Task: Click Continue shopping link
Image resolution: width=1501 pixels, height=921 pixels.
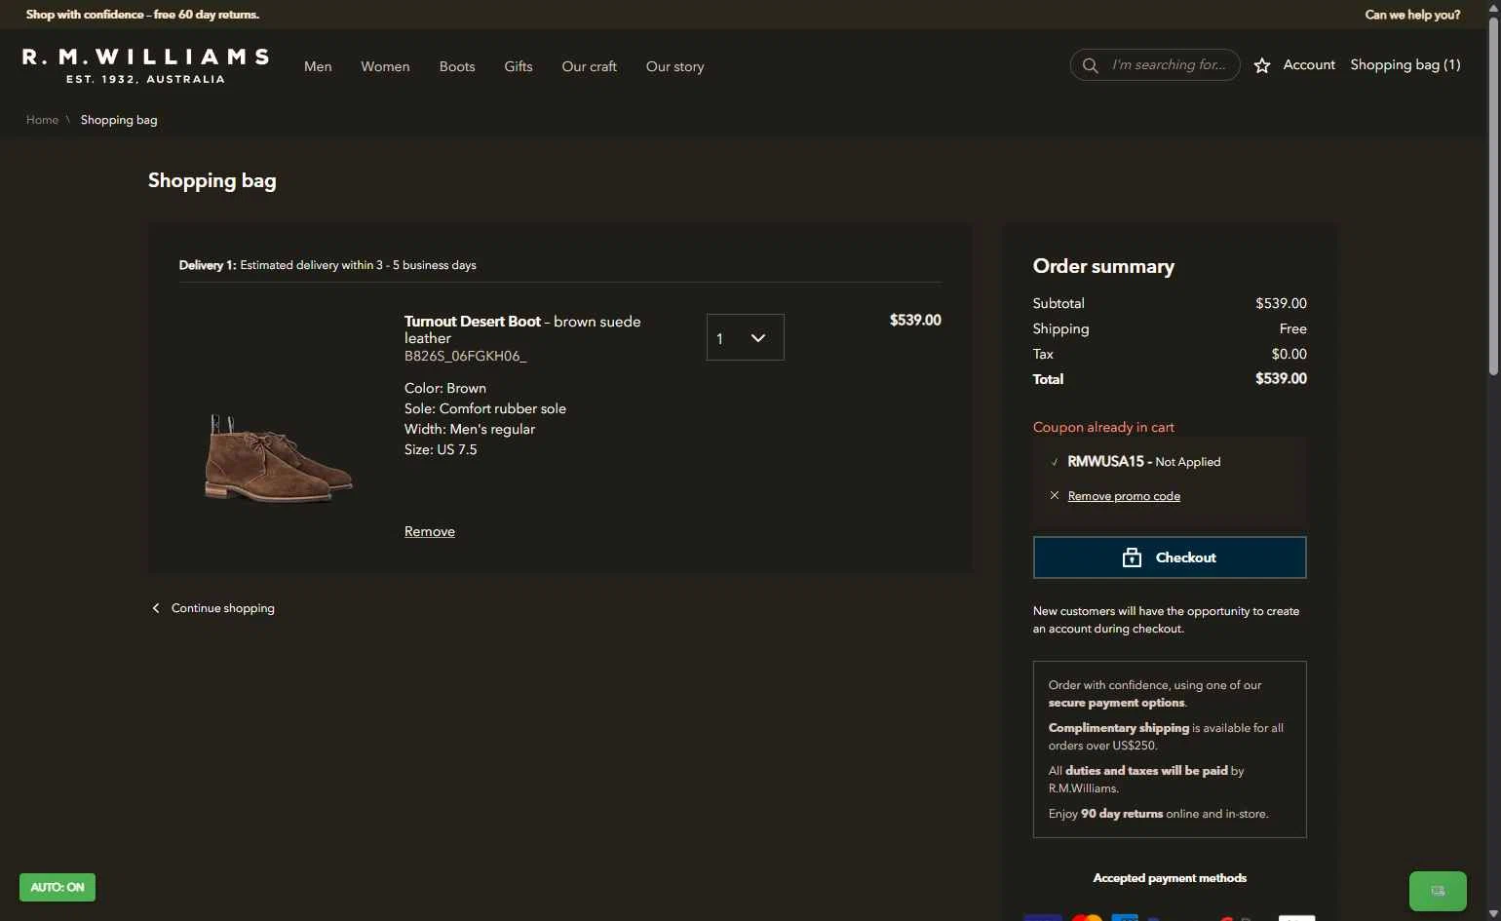Action: (x=223, y=608)
